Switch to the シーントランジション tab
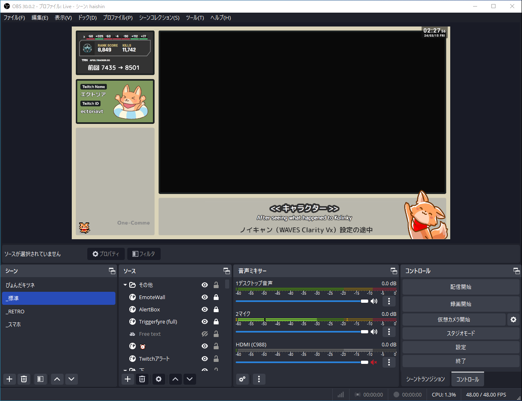 tap(425, 379)
